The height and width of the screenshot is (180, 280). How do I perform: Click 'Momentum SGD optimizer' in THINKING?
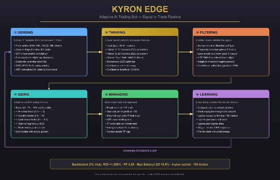120,62
